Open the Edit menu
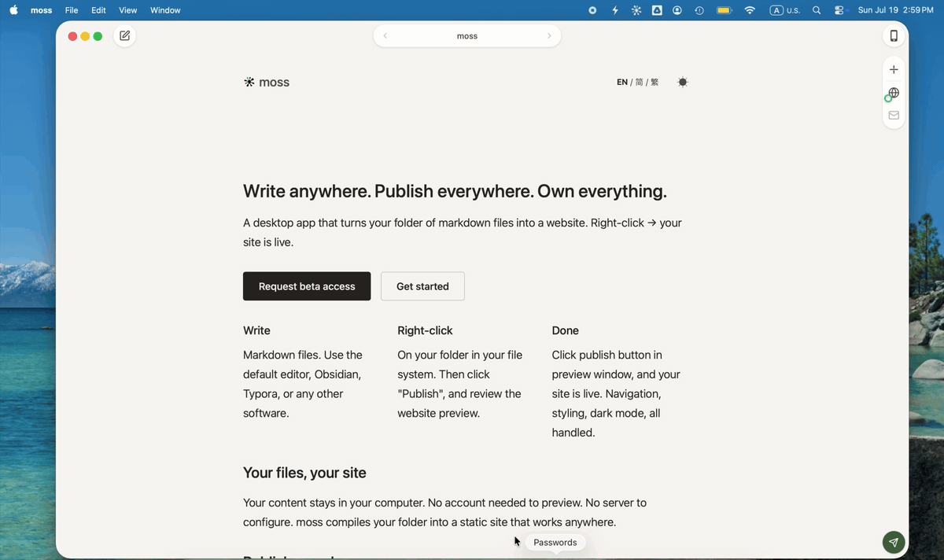This screenshot has width=944, height=560. 98,10
